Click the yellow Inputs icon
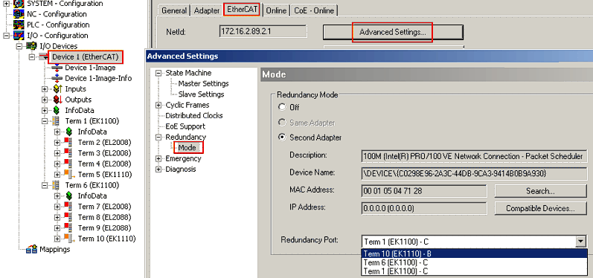This screenshot has height=278, width=593. [x=57, y=89]
